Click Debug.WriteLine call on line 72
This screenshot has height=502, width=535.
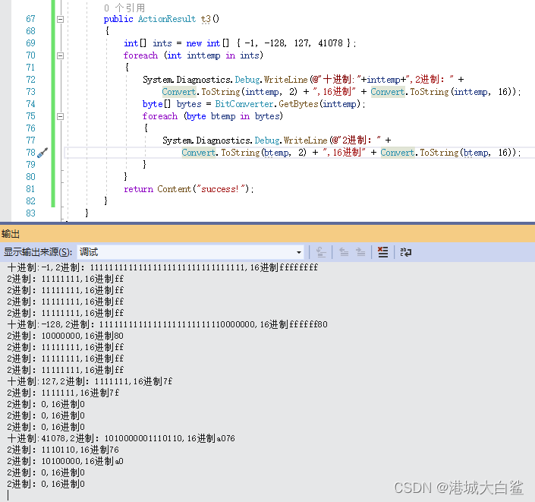click(271, 80)
